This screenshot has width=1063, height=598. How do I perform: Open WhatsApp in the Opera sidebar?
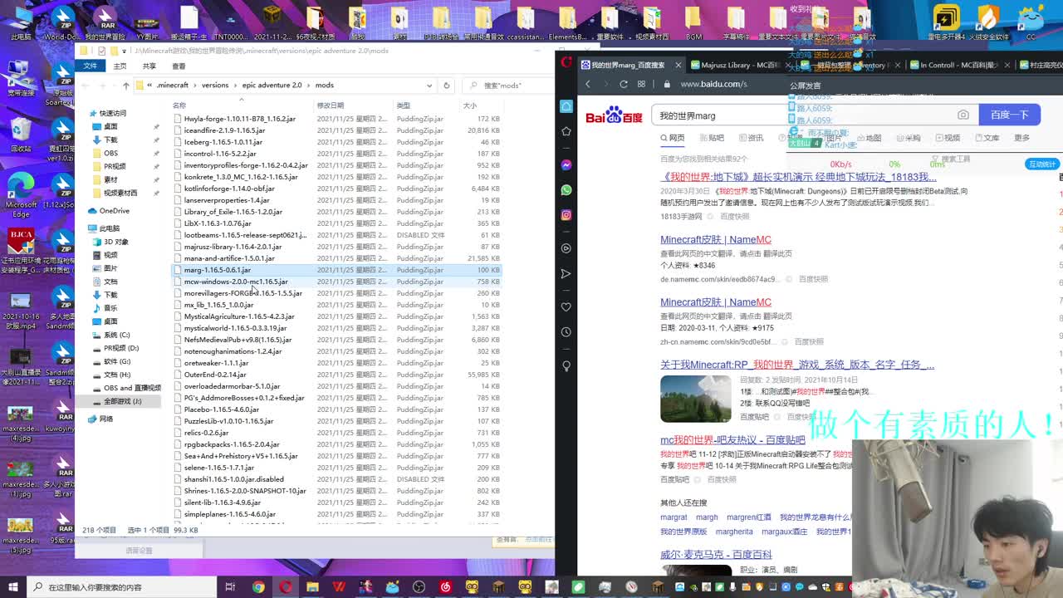point(566,190)
